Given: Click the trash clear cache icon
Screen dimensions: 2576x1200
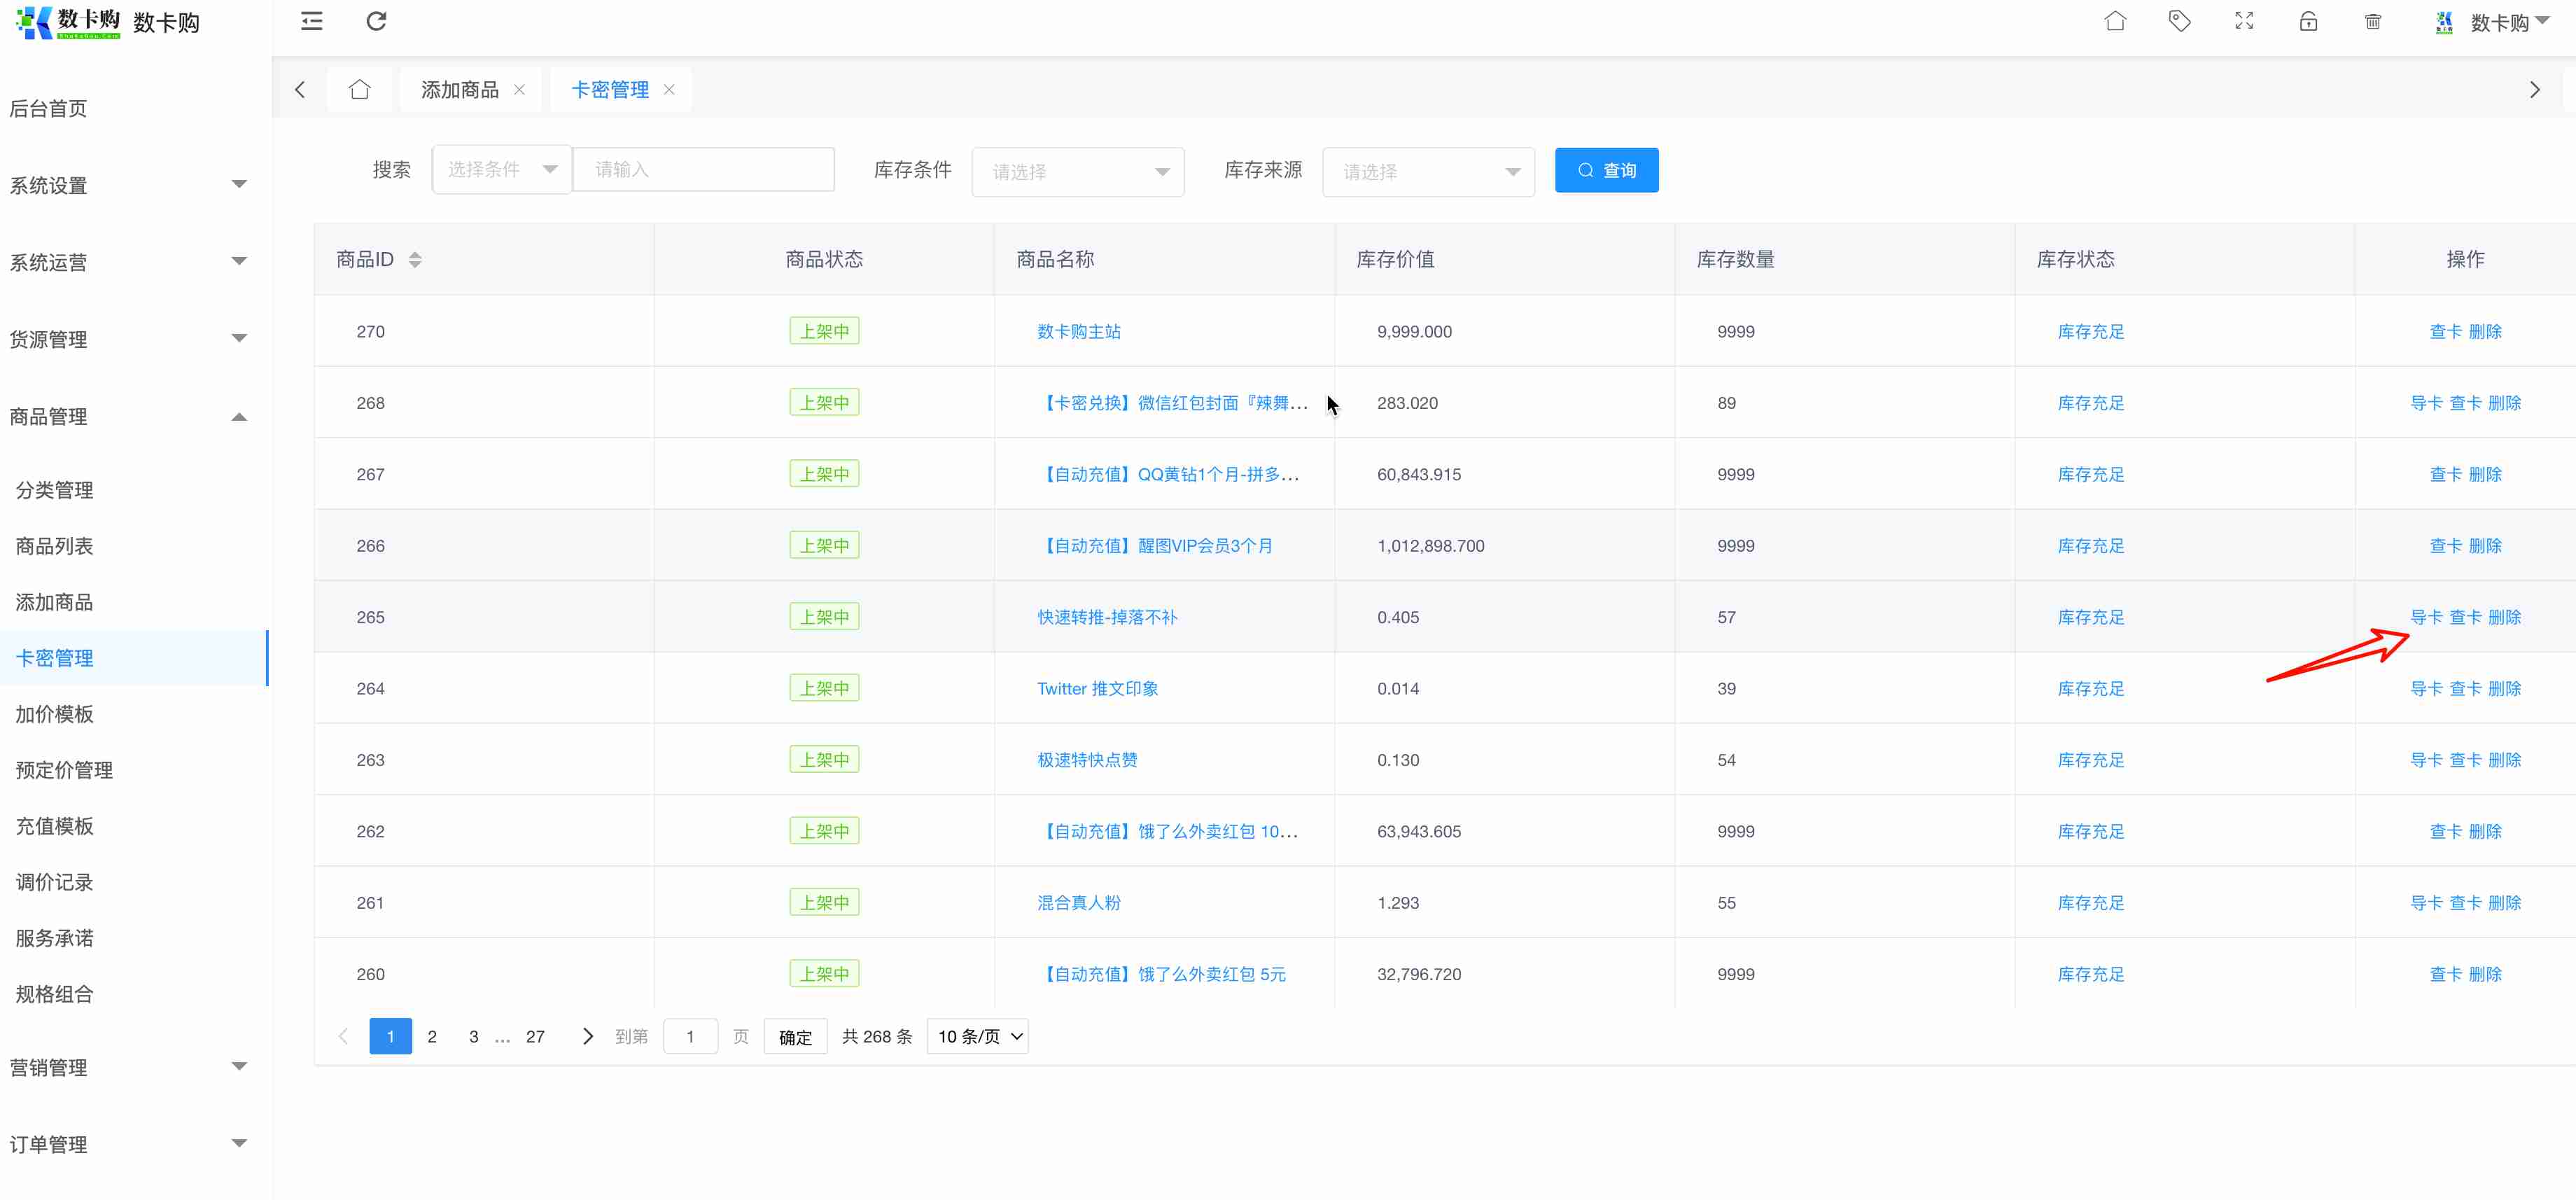Looking at the screenshot, I should tap(2373, 21).
